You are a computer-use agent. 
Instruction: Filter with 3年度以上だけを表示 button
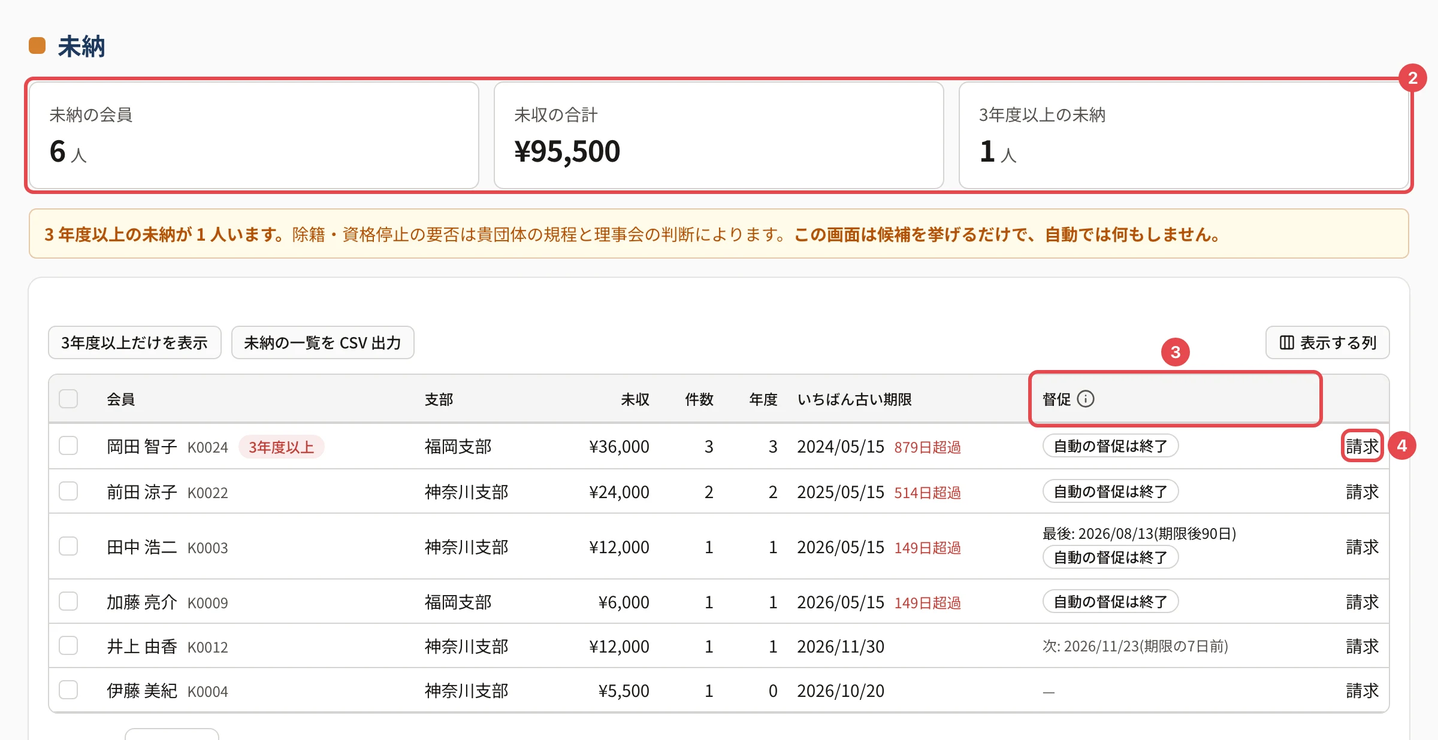point(135,342)
